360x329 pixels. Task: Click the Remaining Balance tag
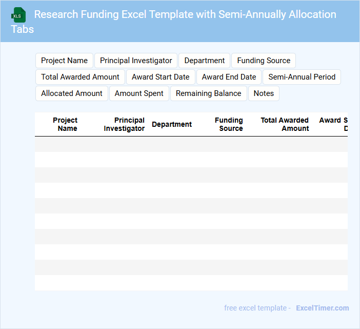[x=208, y=93]
